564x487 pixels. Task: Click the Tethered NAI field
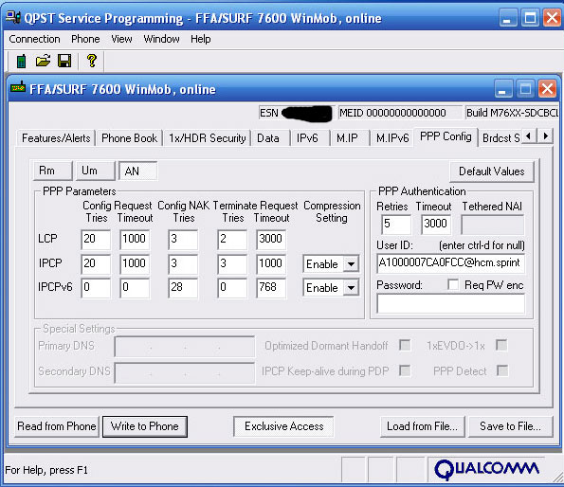[492, 225]
